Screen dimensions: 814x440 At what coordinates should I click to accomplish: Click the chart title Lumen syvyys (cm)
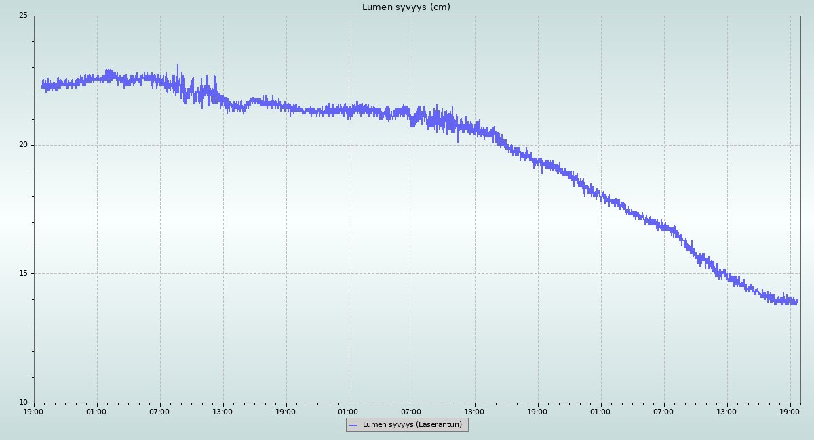pyautogui.click(x=406, y=7)
